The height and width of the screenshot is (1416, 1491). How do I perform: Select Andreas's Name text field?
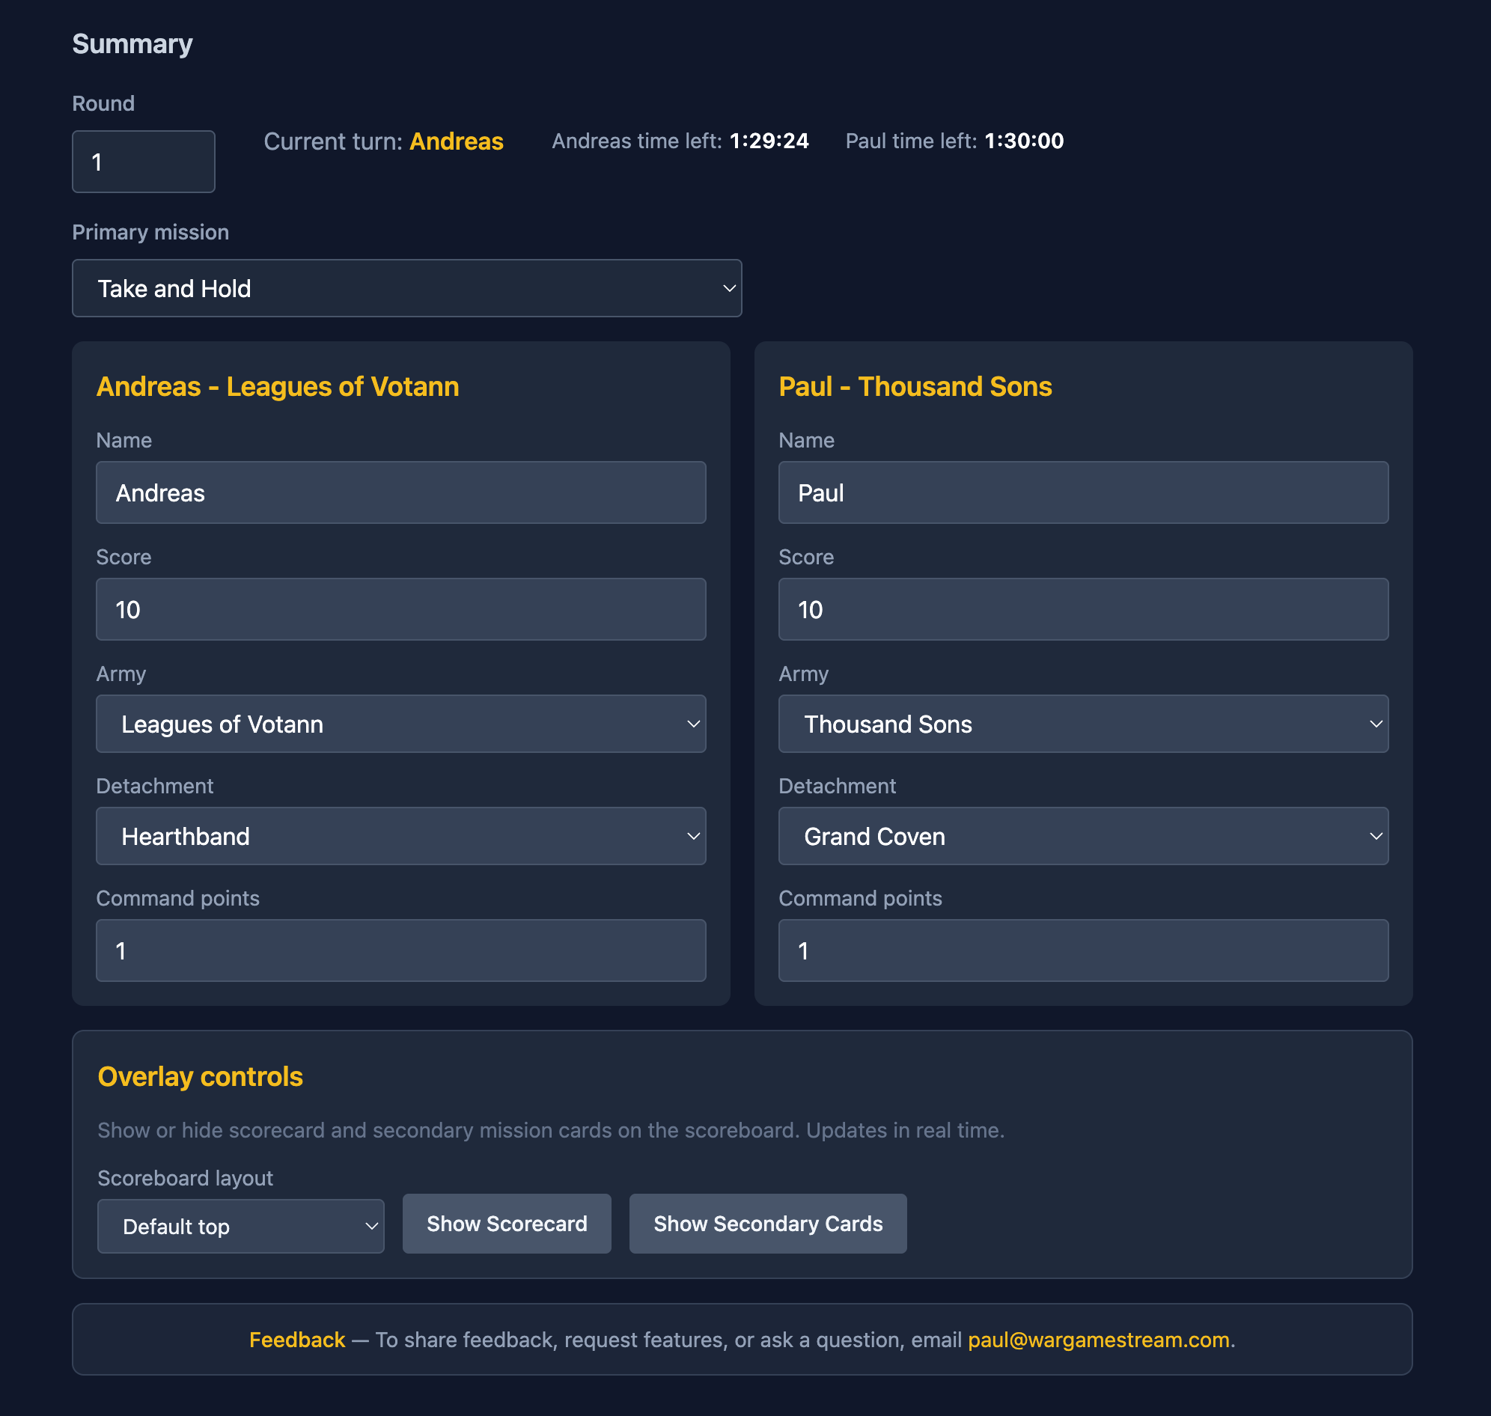(400, 492)
